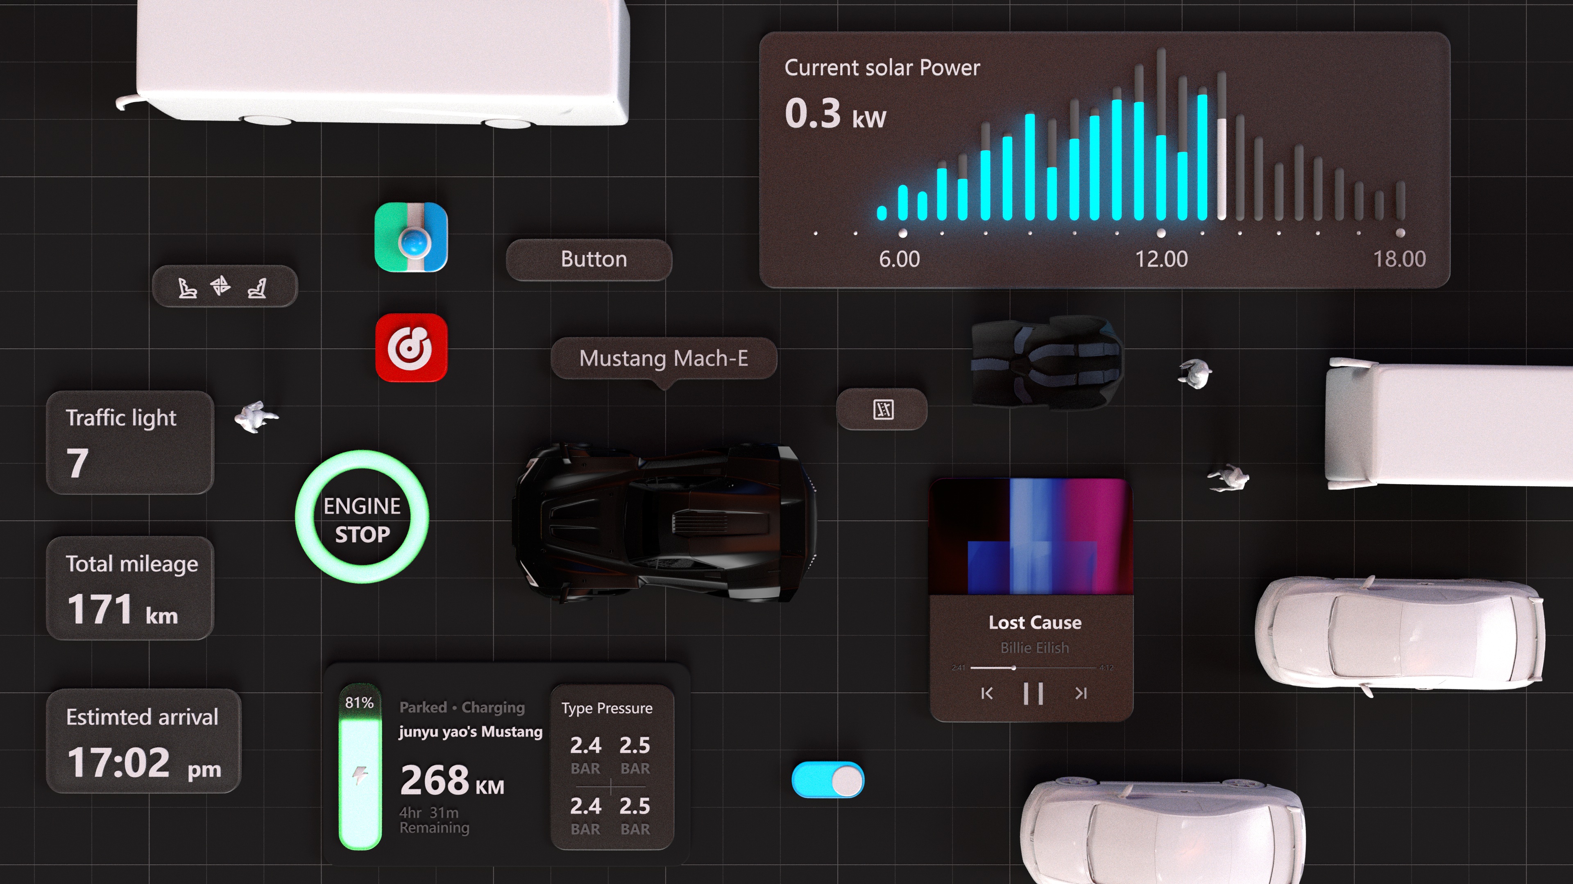Viewport: 1573px width, 884px height.
Task: Select the white bar in solar chart
Action: click(1221, 169)
